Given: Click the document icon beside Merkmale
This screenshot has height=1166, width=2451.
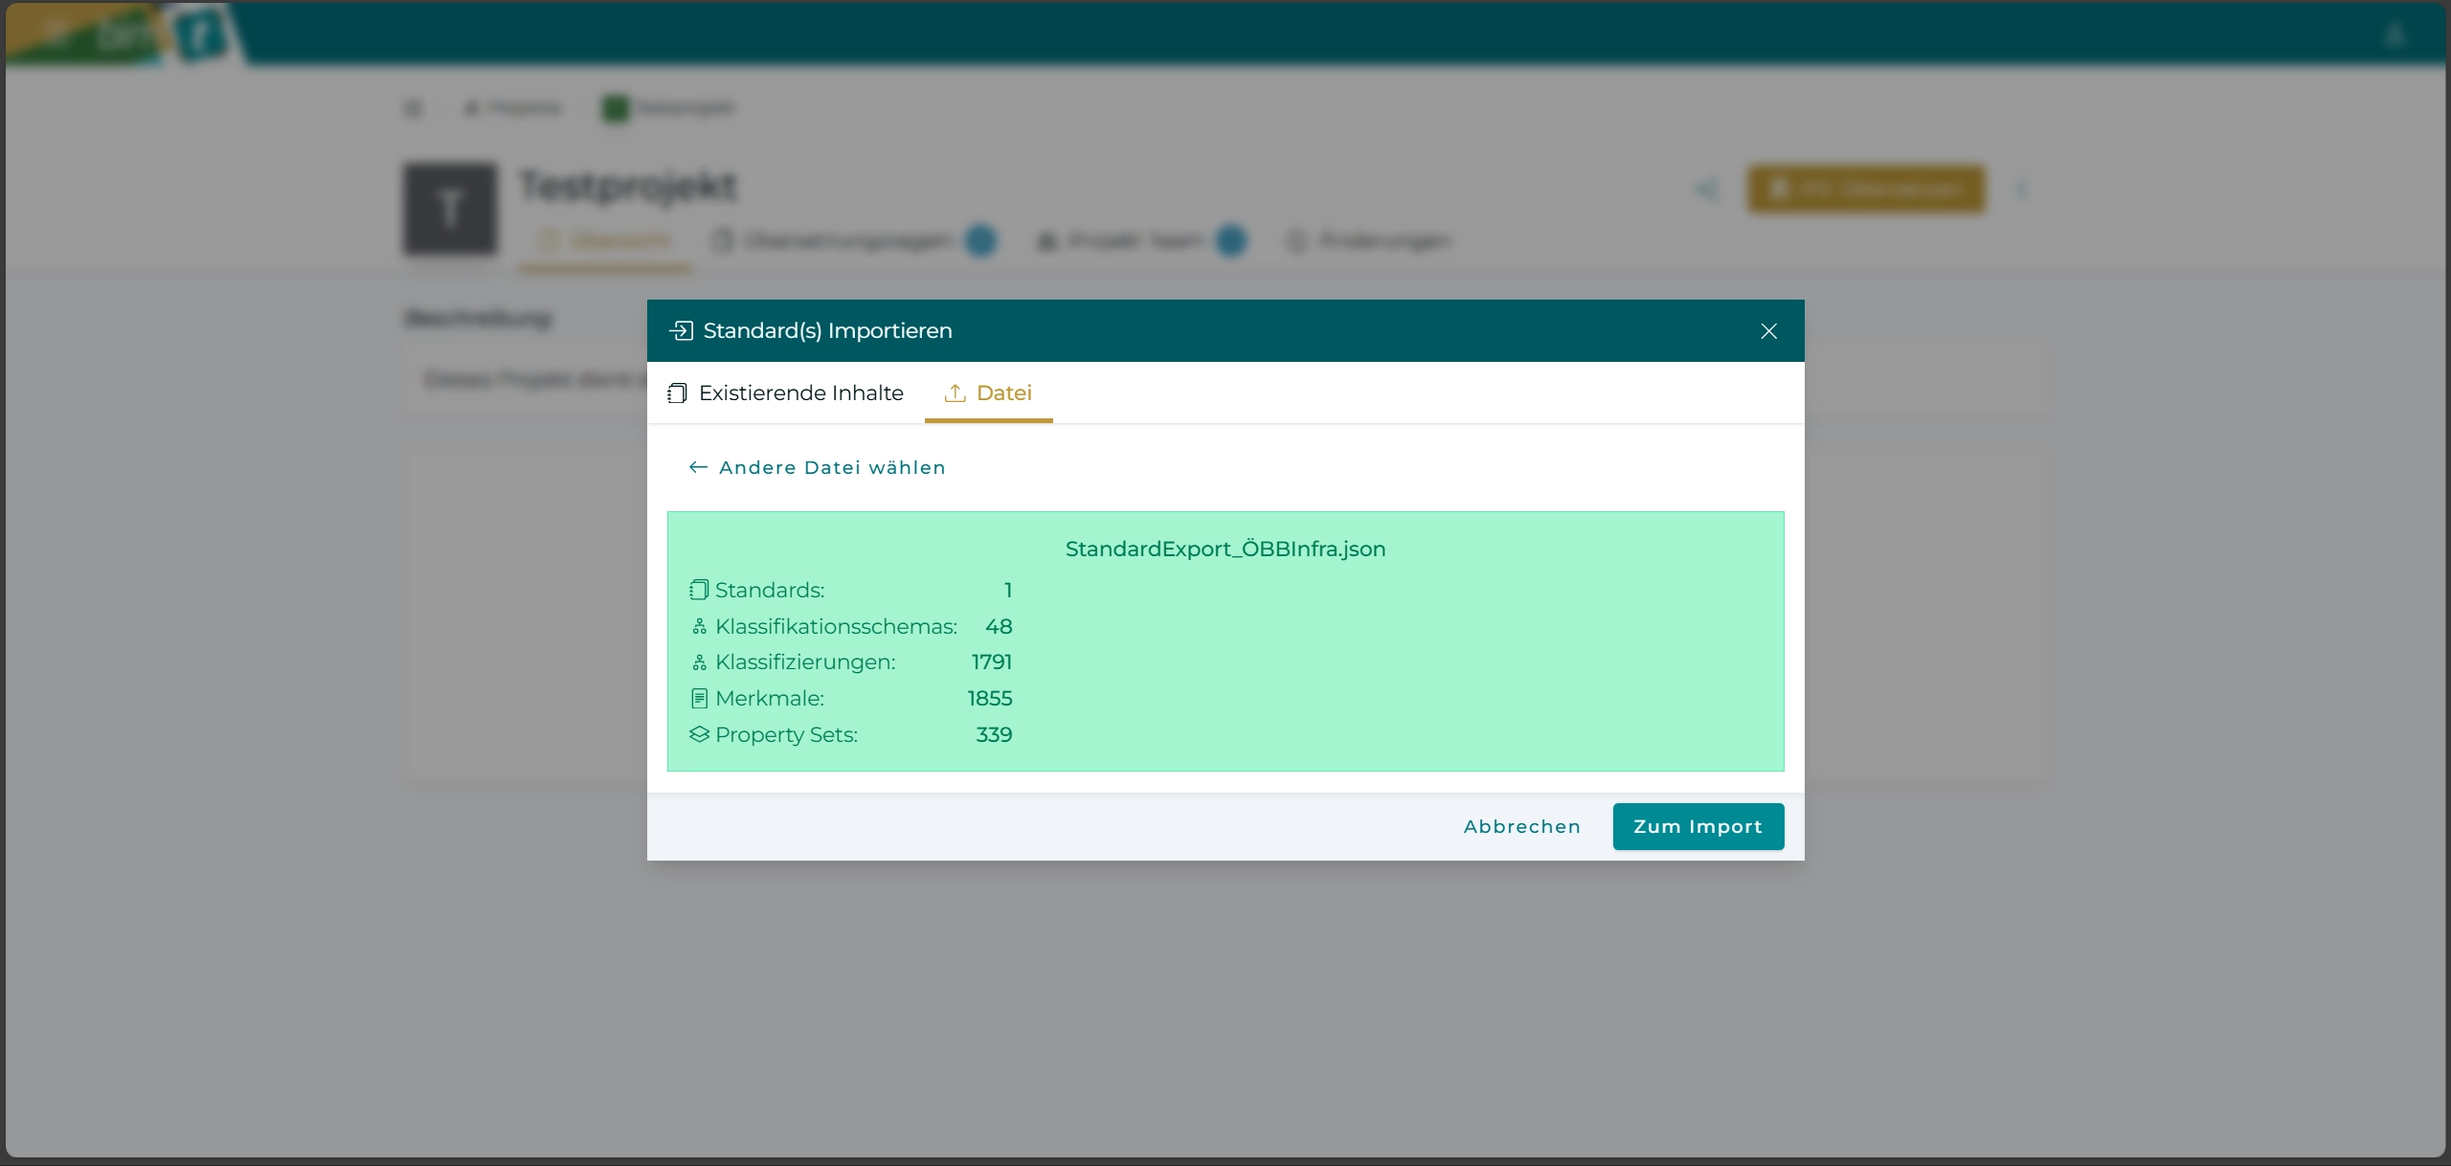Looking at the screenshot, I should point(699,698).
